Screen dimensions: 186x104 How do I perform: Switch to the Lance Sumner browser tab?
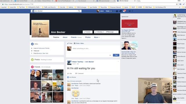point(105,1)
